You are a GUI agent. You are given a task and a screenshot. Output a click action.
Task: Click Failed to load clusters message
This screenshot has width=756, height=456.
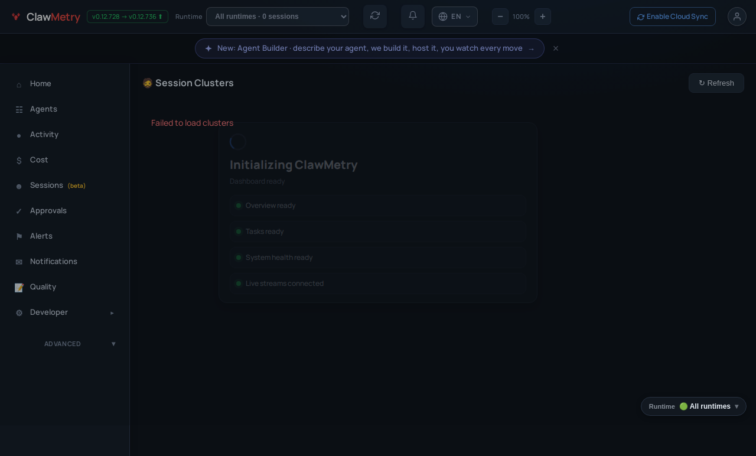192,123
